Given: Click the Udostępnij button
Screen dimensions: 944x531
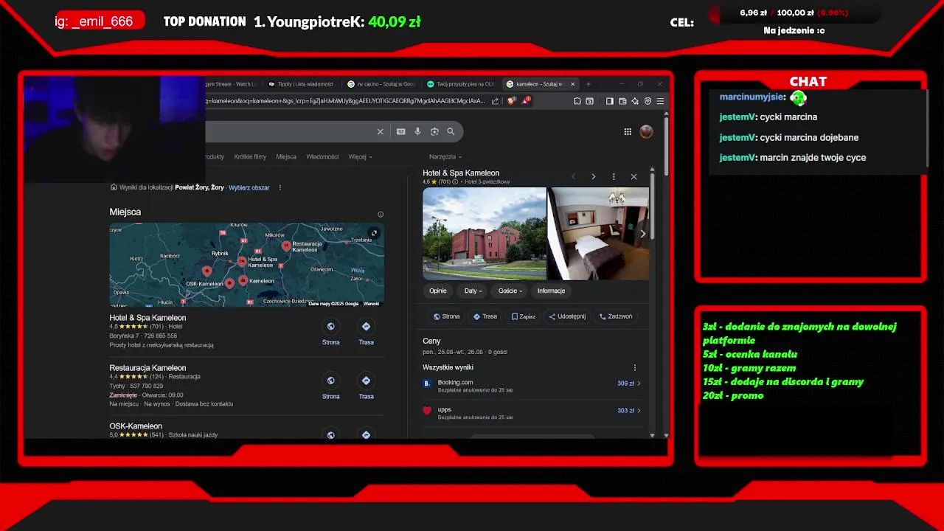Looking at the screenshot, I should pos(567,316).
